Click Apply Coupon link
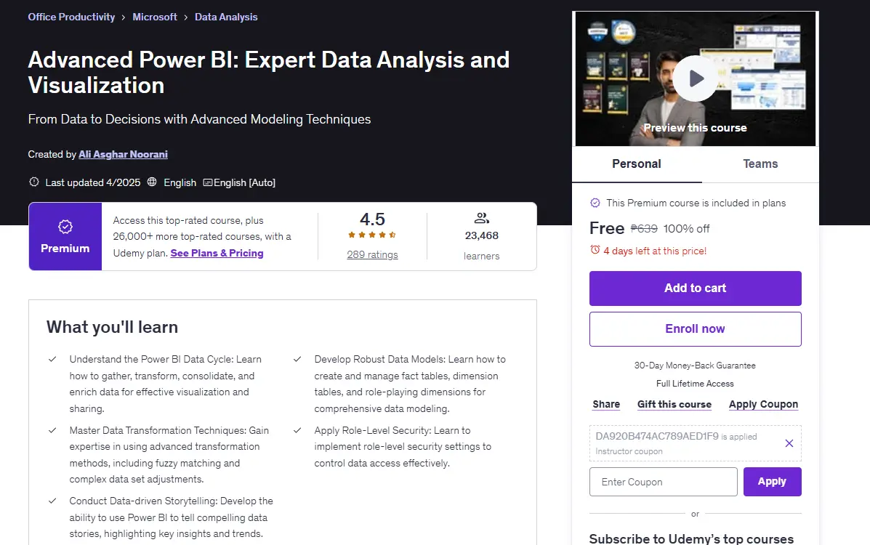This screenshot has width=870, height=545. coord(763,405)
